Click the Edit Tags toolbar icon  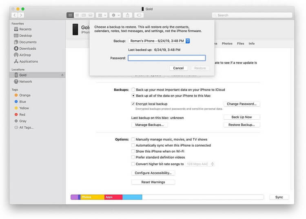pyautogui.click(x=139, y=15)
